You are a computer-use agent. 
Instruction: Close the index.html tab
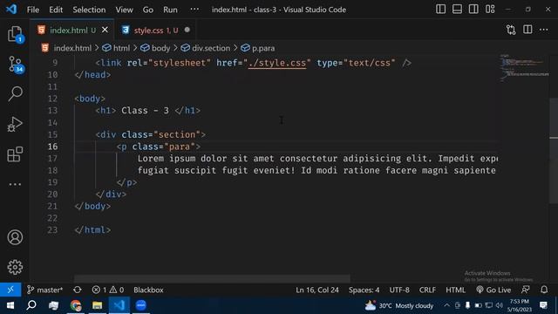105,30
